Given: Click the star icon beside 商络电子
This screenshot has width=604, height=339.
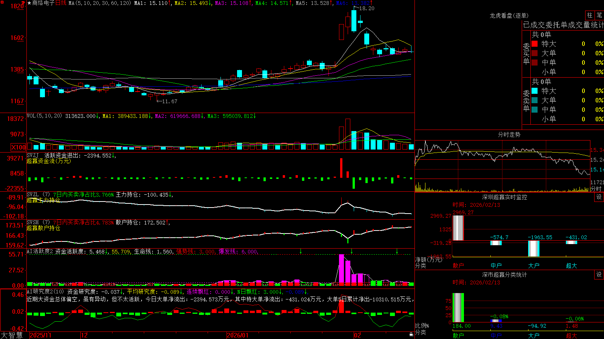Looking at the screenshot, I should (29, 3).
